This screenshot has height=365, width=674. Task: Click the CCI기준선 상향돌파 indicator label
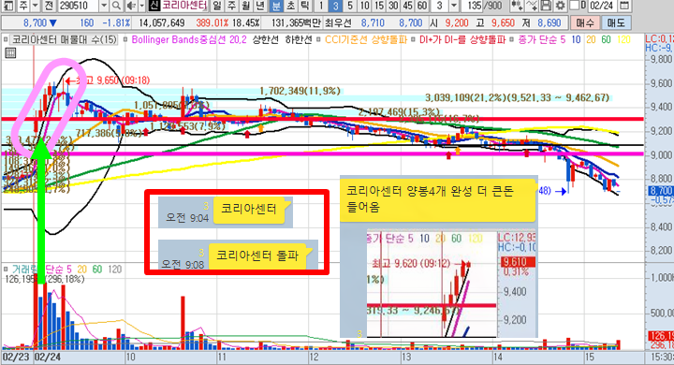(x=366, y=39)
